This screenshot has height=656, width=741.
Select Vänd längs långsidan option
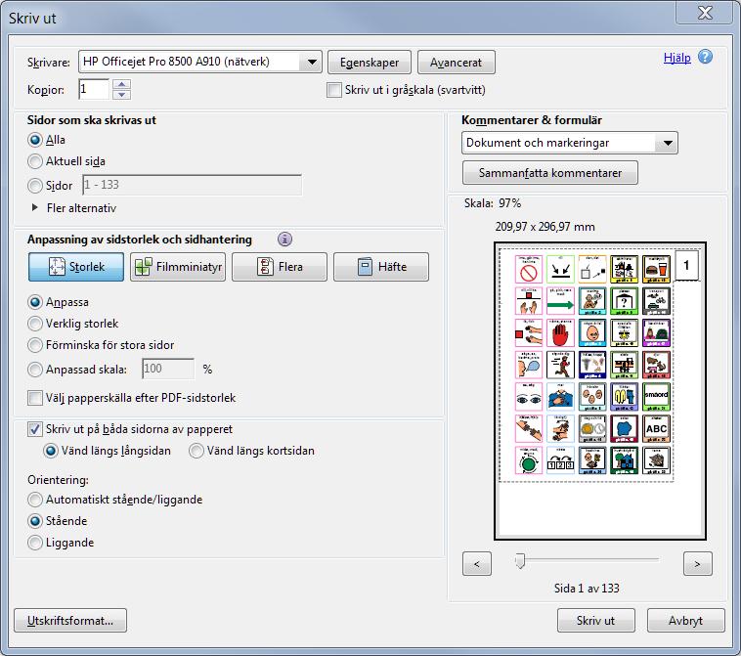pos(51,451)
